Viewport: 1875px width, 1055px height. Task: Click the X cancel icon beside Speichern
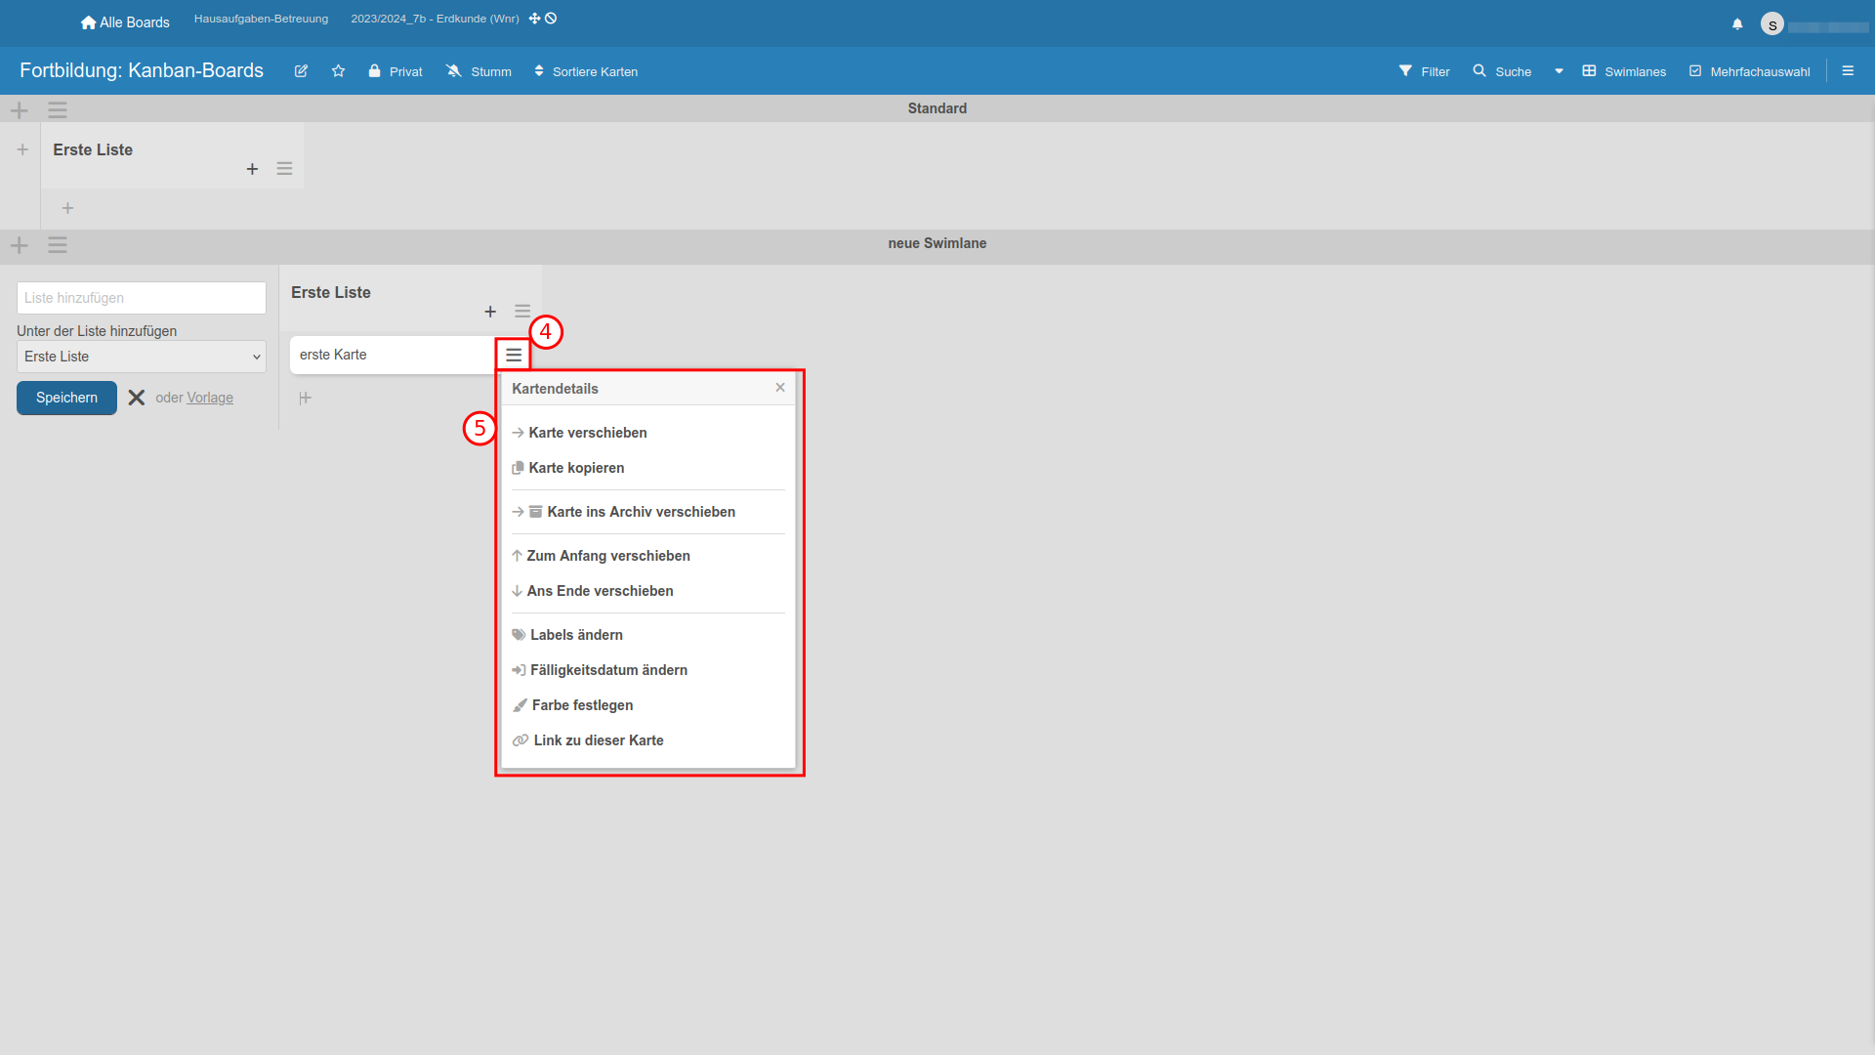pos(137,398)
